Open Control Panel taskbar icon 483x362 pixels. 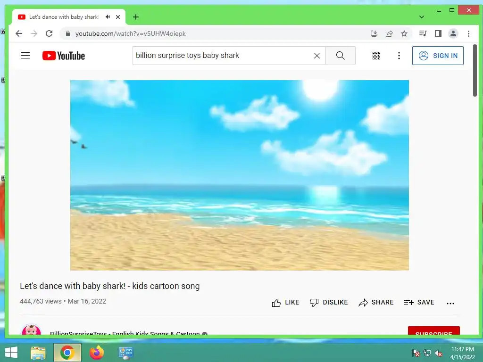click(x=125, y=353)
